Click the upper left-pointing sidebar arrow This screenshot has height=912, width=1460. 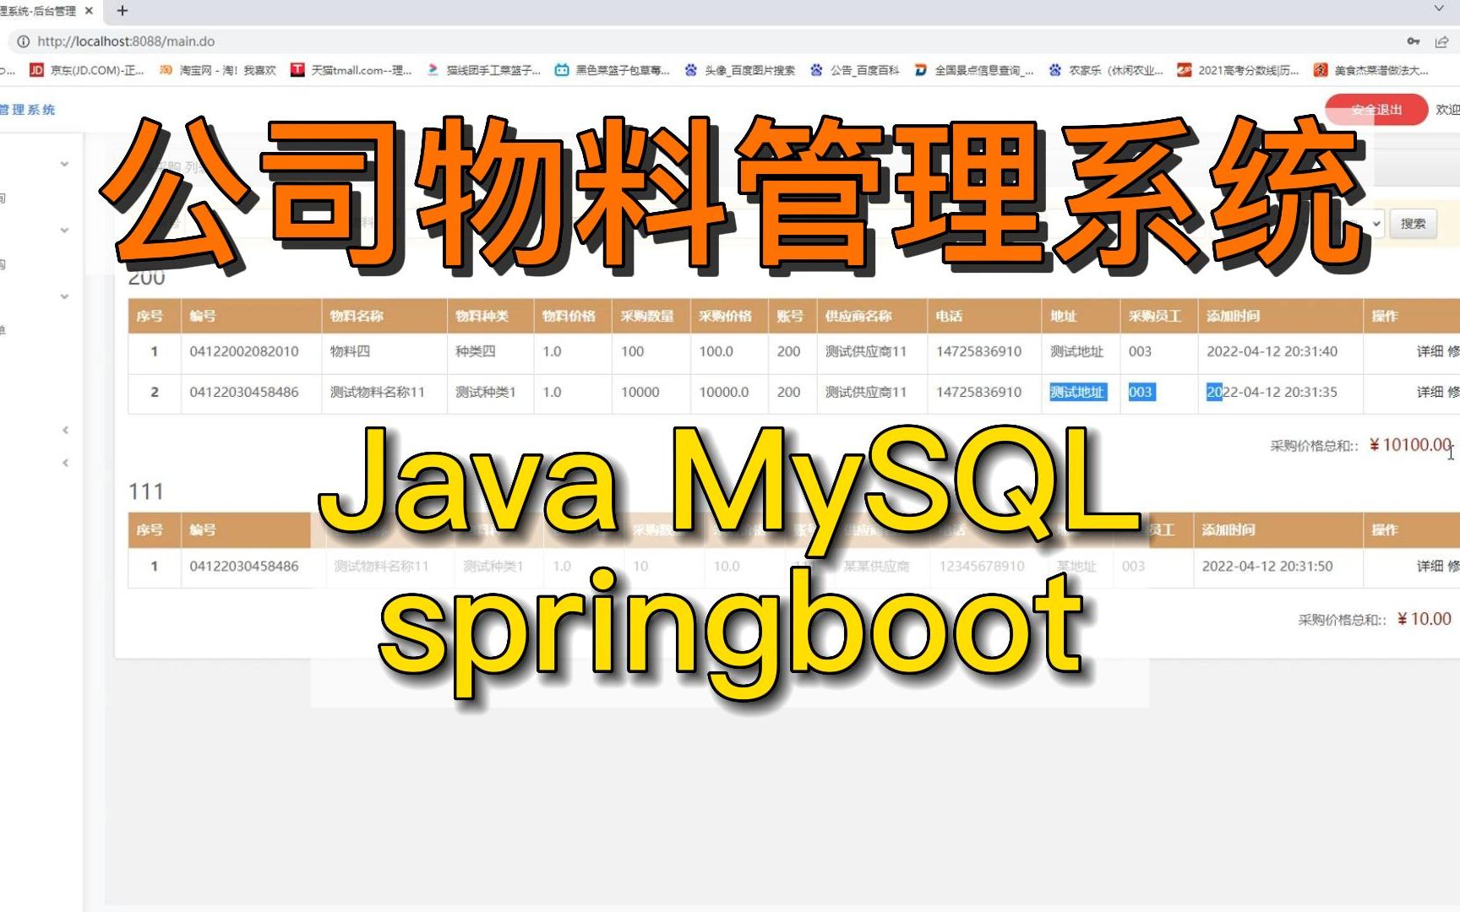65,430
